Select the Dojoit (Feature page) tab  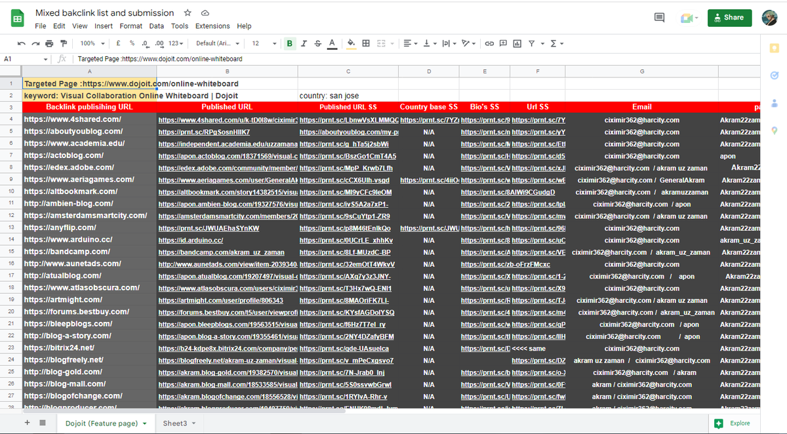click(106, 424)
